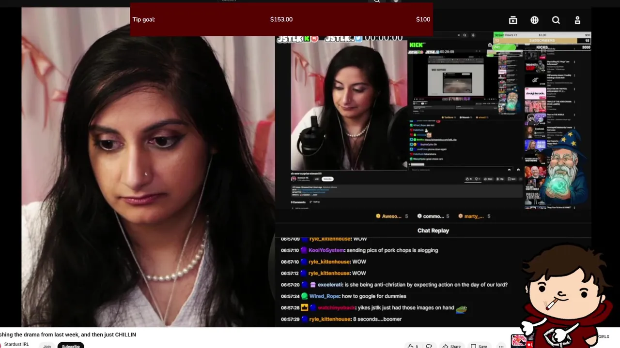Click the like count '5' beside thumbs-up
The width and height of the screenshot is (620, 348).
click(x=417, y=346)
